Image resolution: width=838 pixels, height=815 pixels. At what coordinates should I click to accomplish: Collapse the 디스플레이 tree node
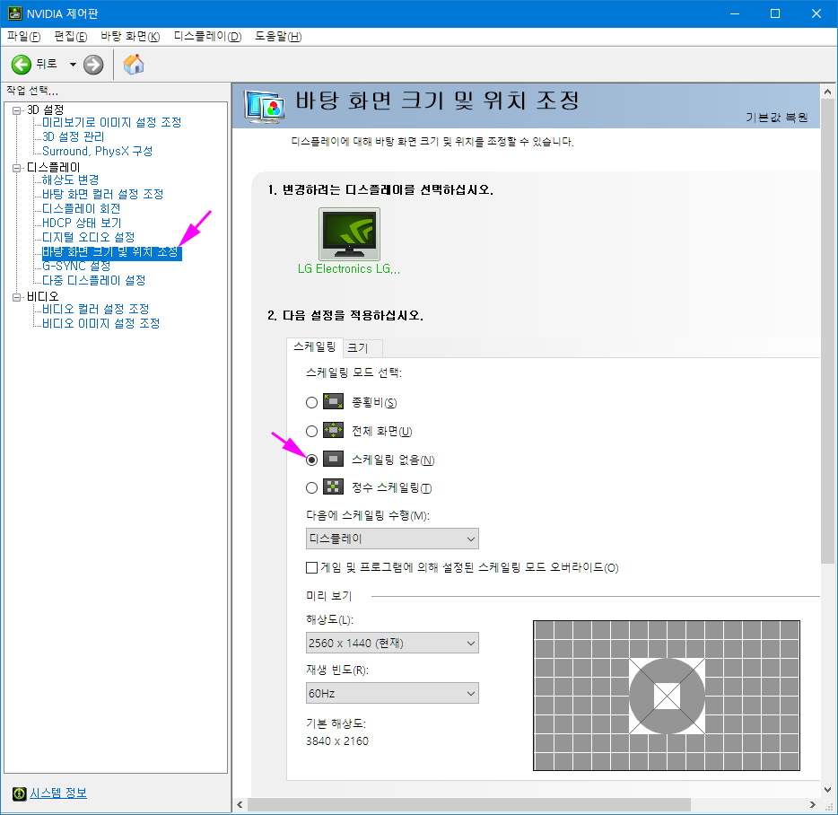[16, 168]
